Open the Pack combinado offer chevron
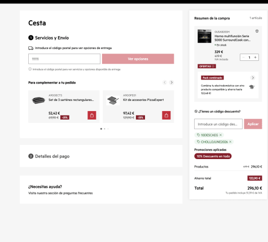Image resolution: width=268 pixels, height=242 pixels. [253, 78]
